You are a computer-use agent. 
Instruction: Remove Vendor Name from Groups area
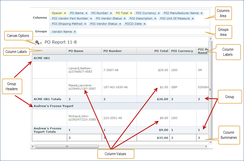[75, 32]
